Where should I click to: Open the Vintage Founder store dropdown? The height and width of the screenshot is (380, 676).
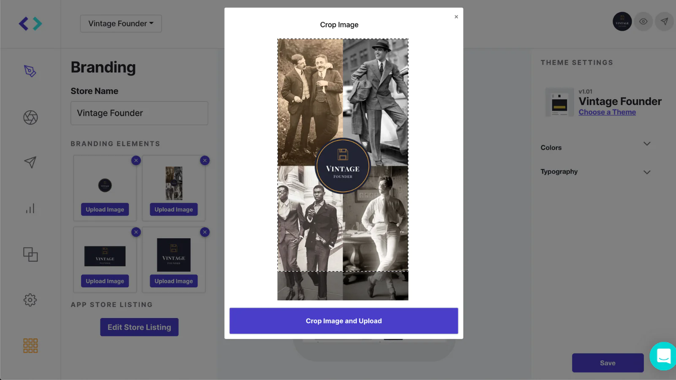pyautogui.click(x=121, y=24)
